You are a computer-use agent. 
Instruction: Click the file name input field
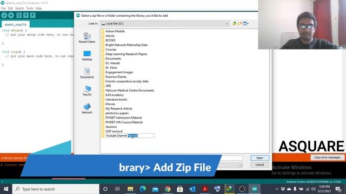(232, 158)
